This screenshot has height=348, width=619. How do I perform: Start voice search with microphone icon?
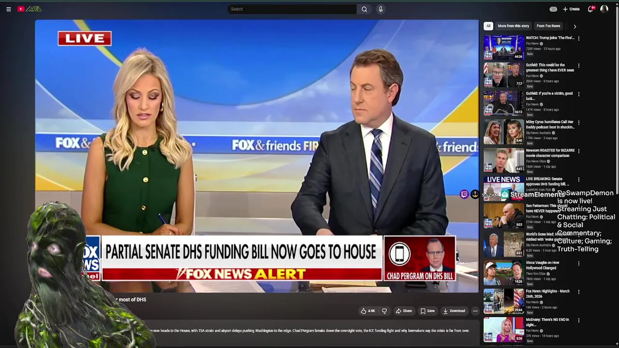click(381, 9)
